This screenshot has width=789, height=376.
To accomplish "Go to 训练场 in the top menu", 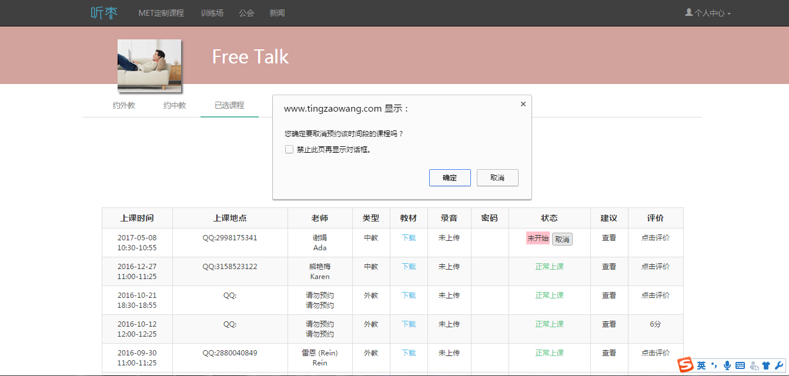I will pos(212,13).
